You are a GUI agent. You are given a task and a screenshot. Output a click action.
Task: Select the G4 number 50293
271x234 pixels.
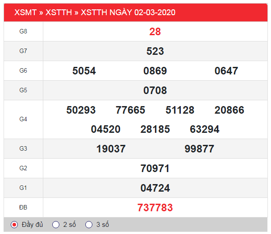coord(81,110)
